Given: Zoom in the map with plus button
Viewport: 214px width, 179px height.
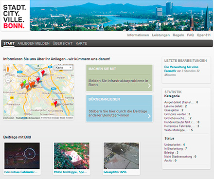Looking at the screenshot, I should coord(8,77).
